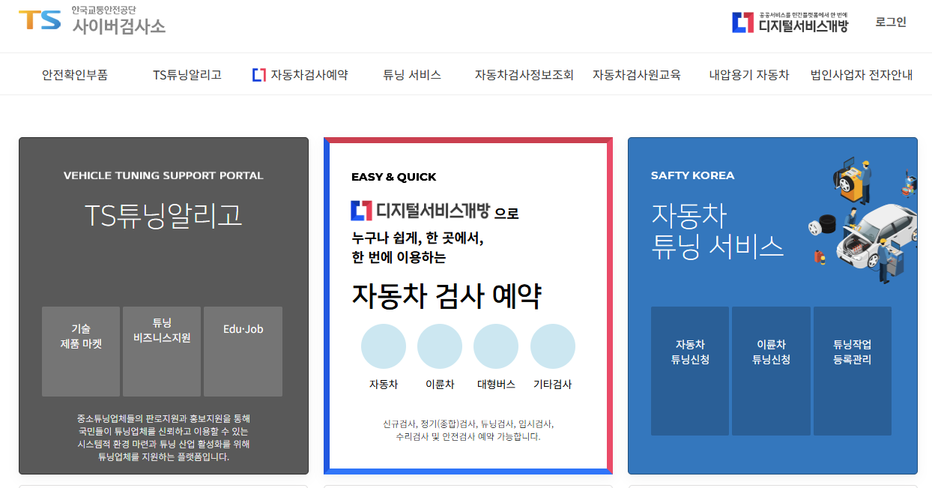Click the 중소튜닝업체들의 판로지원 description text
Screen dimensions: 932x488
[x=163, y=437]
